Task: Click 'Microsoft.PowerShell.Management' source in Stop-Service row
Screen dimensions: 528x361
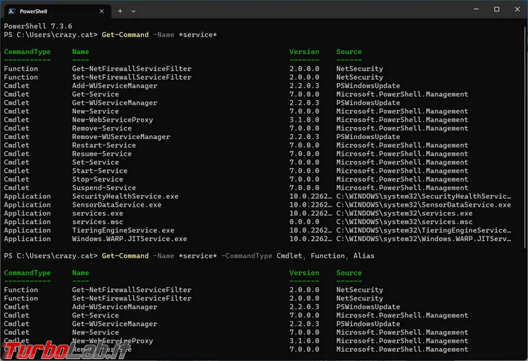Action: [x=402, y=179]
